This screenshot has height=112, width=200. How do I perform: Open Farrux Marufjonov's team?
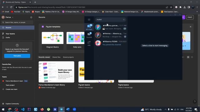[14, 81]
